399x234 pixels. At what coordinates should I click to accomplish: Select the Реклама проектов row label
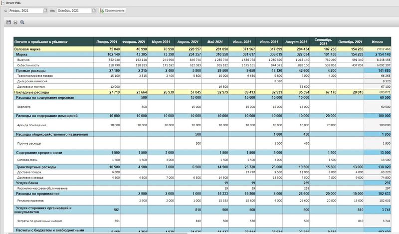click(x=30, y=201)
